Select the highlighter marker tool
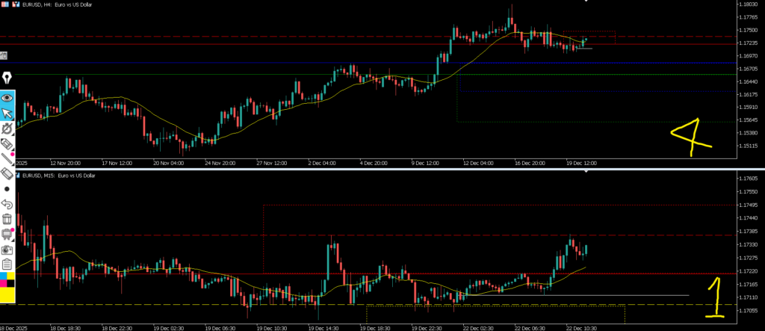 (x=7, y=143)
